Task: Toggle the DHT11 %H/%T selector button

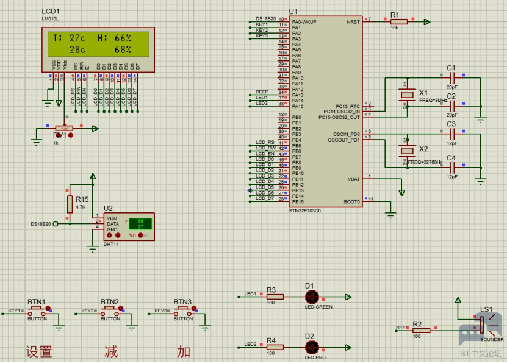Action: point(140,235)
